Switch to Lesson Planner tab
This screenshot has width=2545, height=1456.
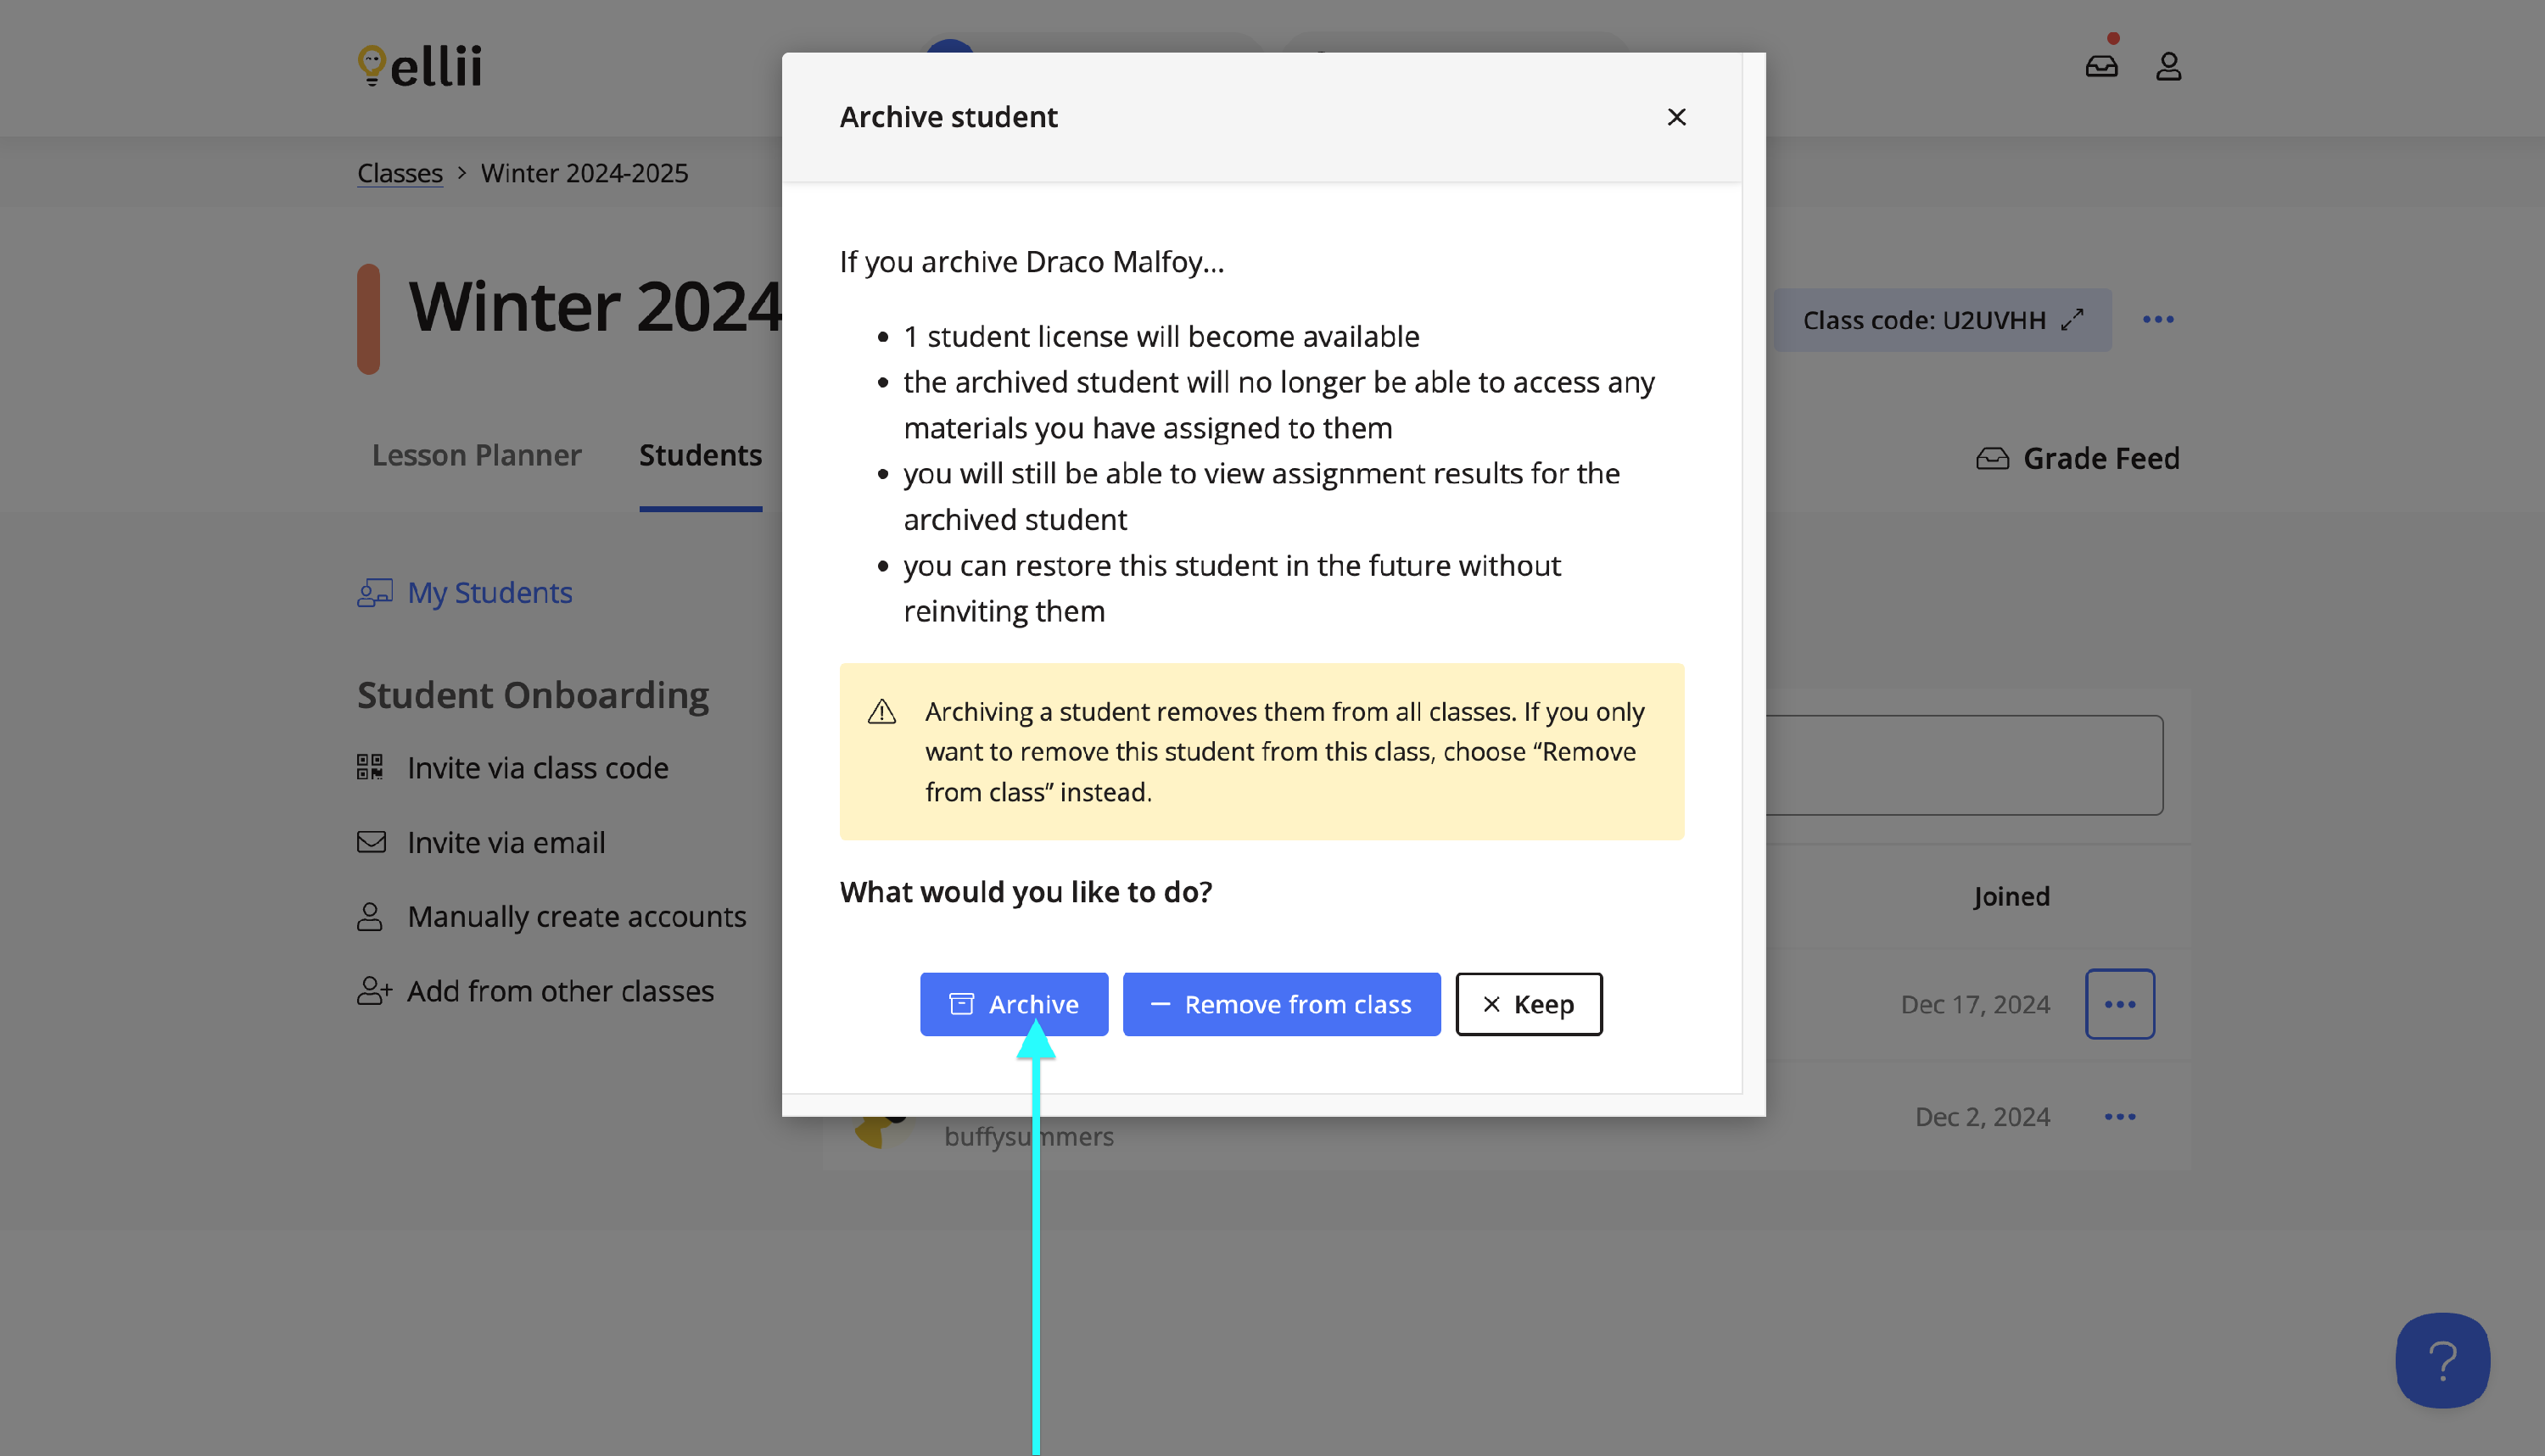(476, 455)
